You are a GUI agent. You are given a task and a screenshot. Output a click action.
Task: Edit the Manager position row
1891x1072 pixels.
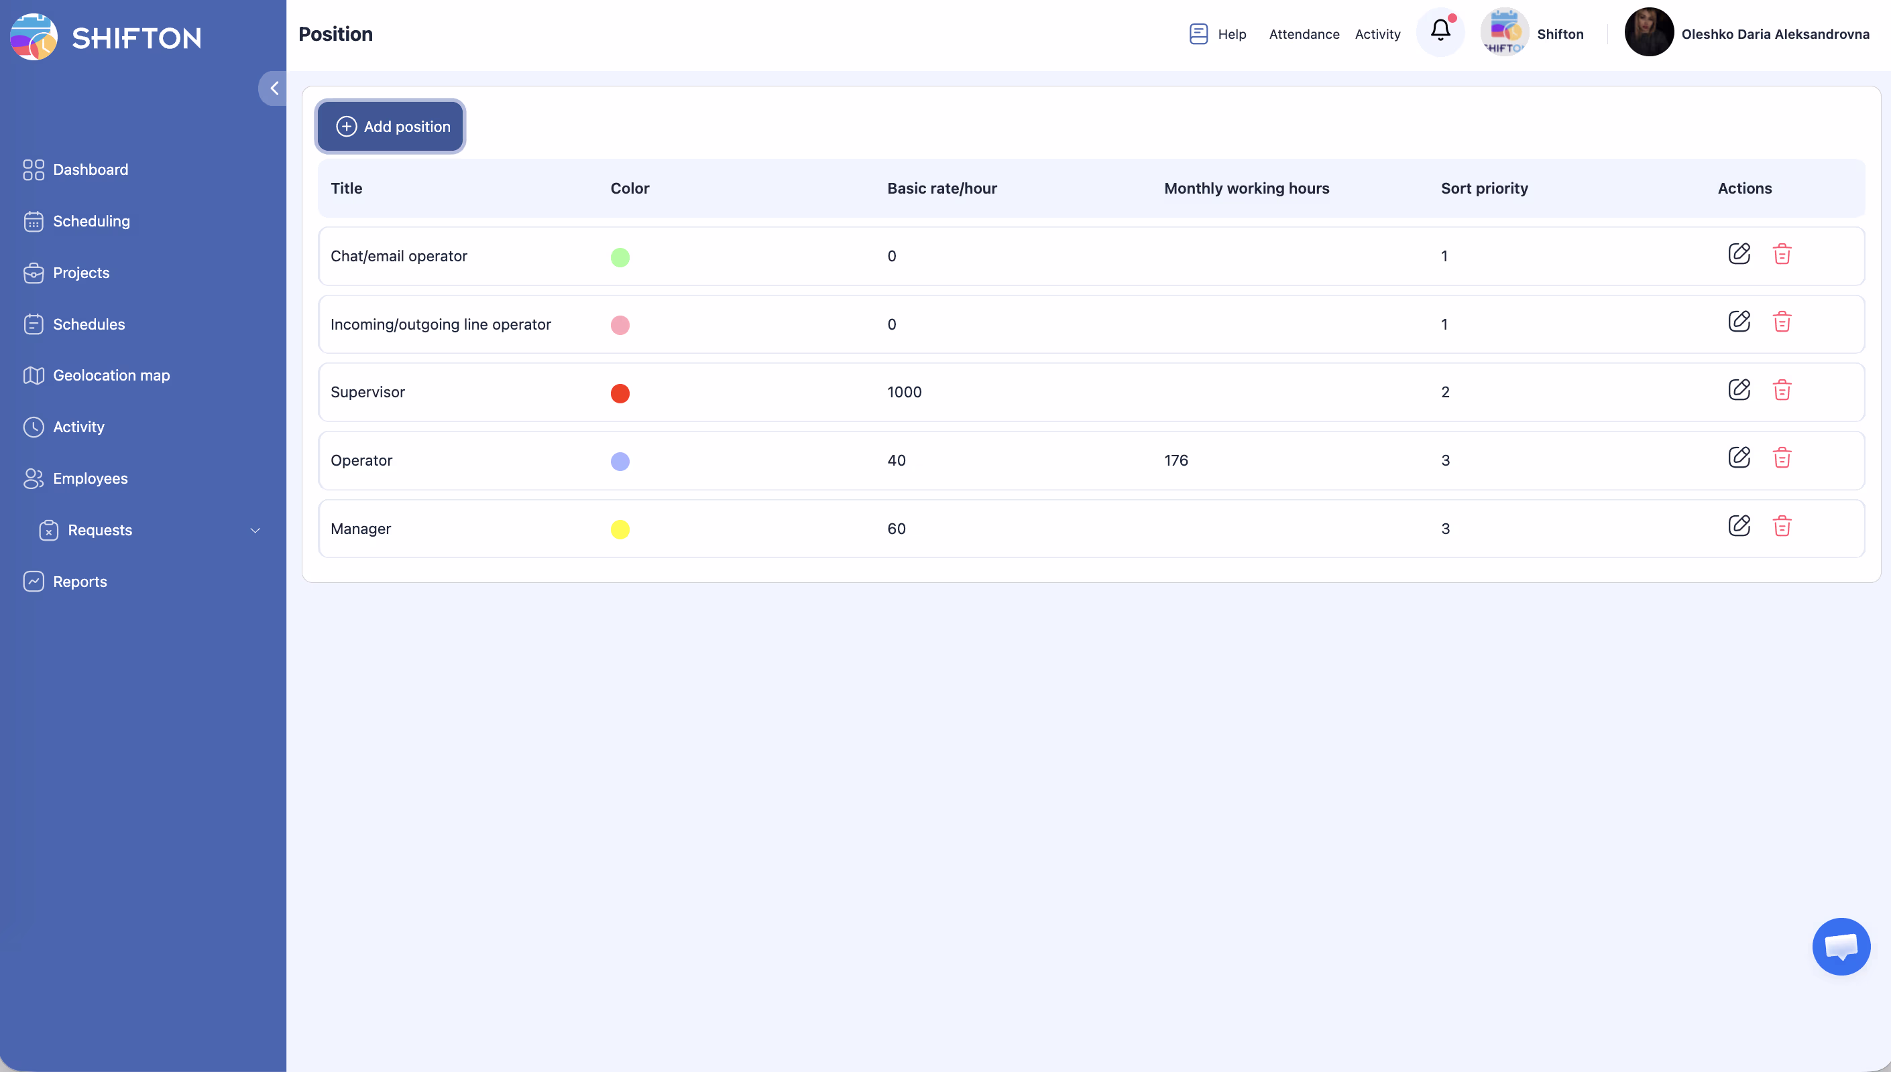(x=1739, y=526)
